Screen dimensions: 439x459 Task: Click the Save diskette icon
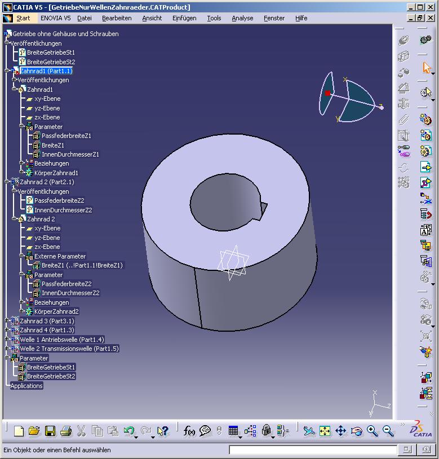click(x=50, y=431)
